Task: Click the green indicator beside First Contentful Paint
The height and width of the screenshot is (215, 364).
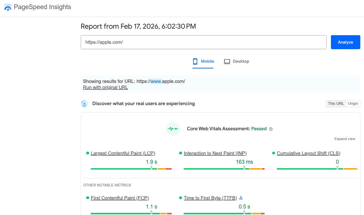Action: tap(88, 198)
